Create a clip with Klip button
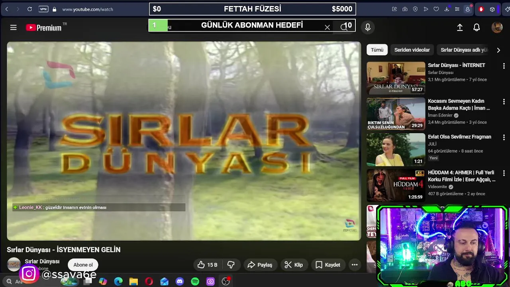Screen dimensions: 510x287 coord(294,265)
